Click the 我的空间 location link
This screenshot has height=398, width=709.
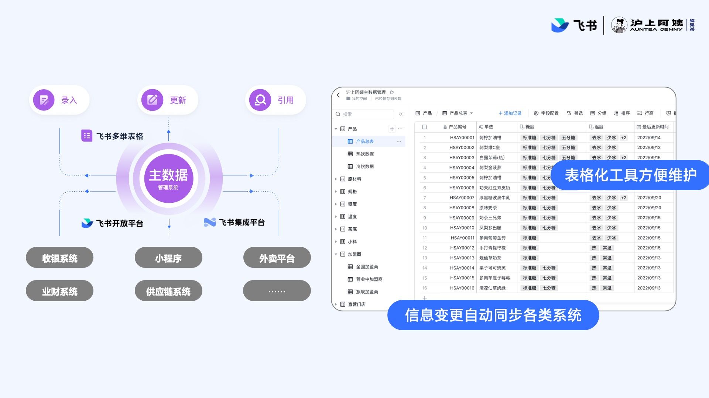pos(357,99)
